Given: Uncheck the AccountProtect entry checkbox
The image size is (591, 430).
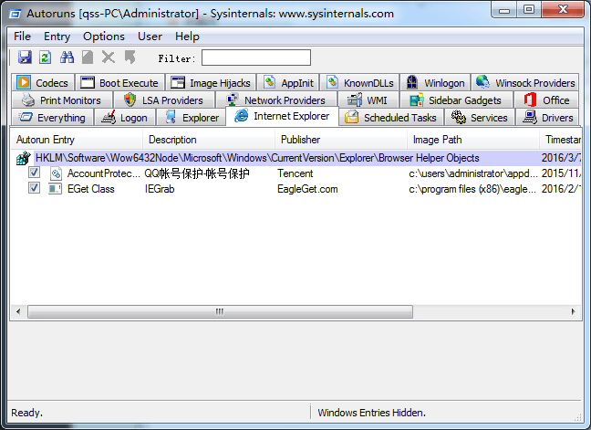Looking at the screenshot, I should (x=35, y=173).
